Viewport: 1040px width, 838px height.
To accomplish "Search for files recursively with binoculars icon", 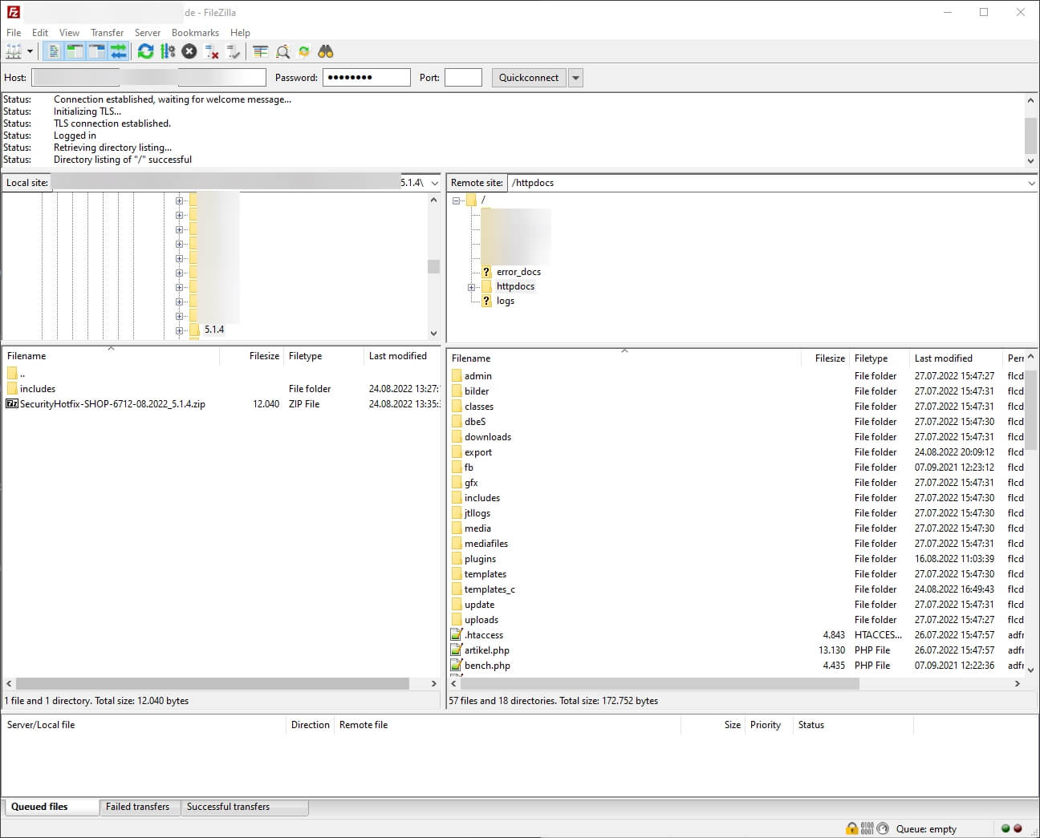I will (325, 51).
